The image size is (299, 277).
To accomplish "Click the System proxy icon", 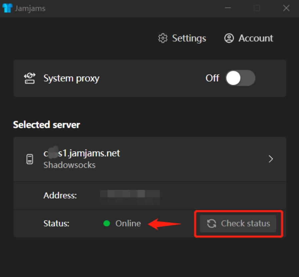I will pyautogui.click(x=30, y=78).
